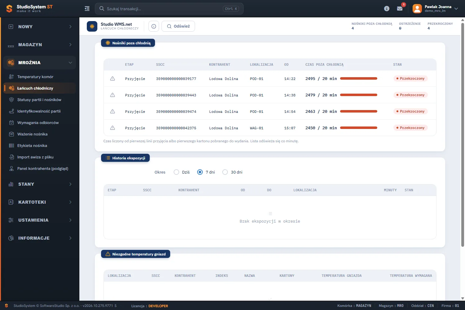Expand the NOWY sidebar section

40,27
